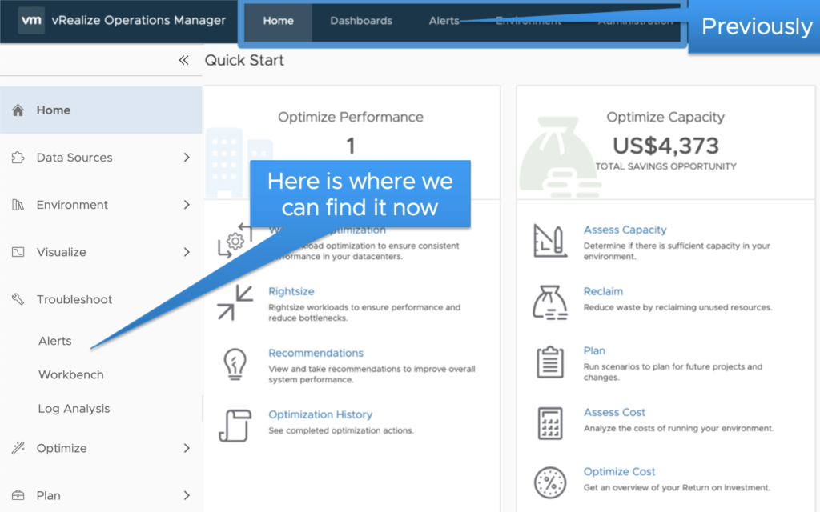Expand the Visualize section chevron
The width and height of the screenshot is (820, 512).
pyautogui.click(x=187, y=252)
